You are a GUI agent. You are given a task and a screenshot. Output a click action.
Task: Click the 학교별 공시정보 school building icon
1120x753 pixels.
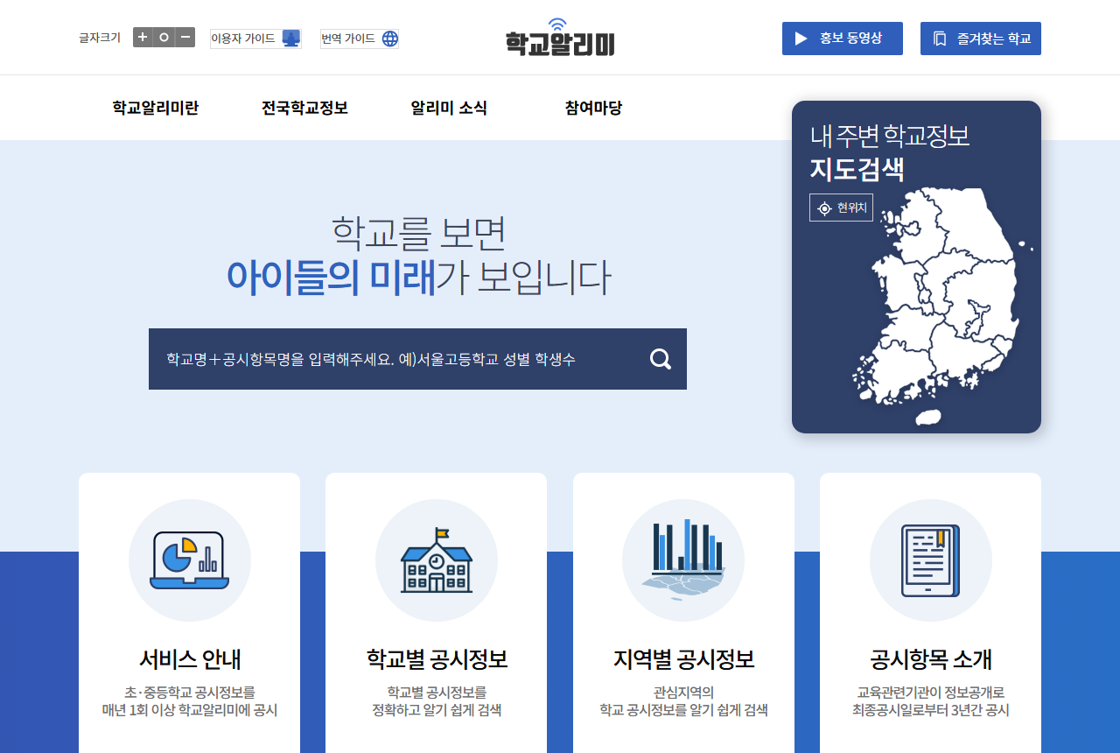[x=437, y=560]
